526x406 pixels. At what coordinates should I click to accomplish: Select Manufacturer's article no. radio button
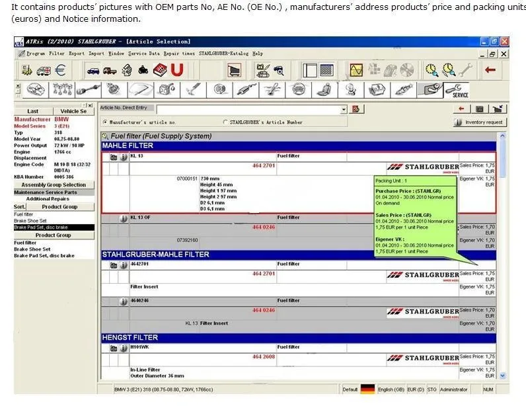pos(105,122)
